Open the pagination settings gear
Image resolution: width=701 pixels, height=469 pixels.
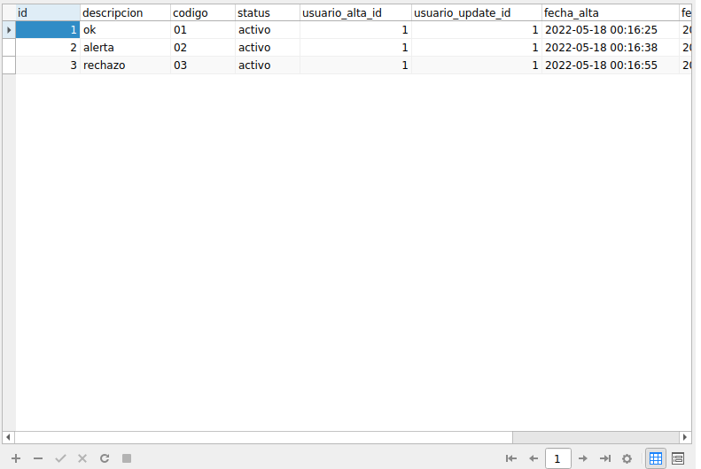pos(627,458)
